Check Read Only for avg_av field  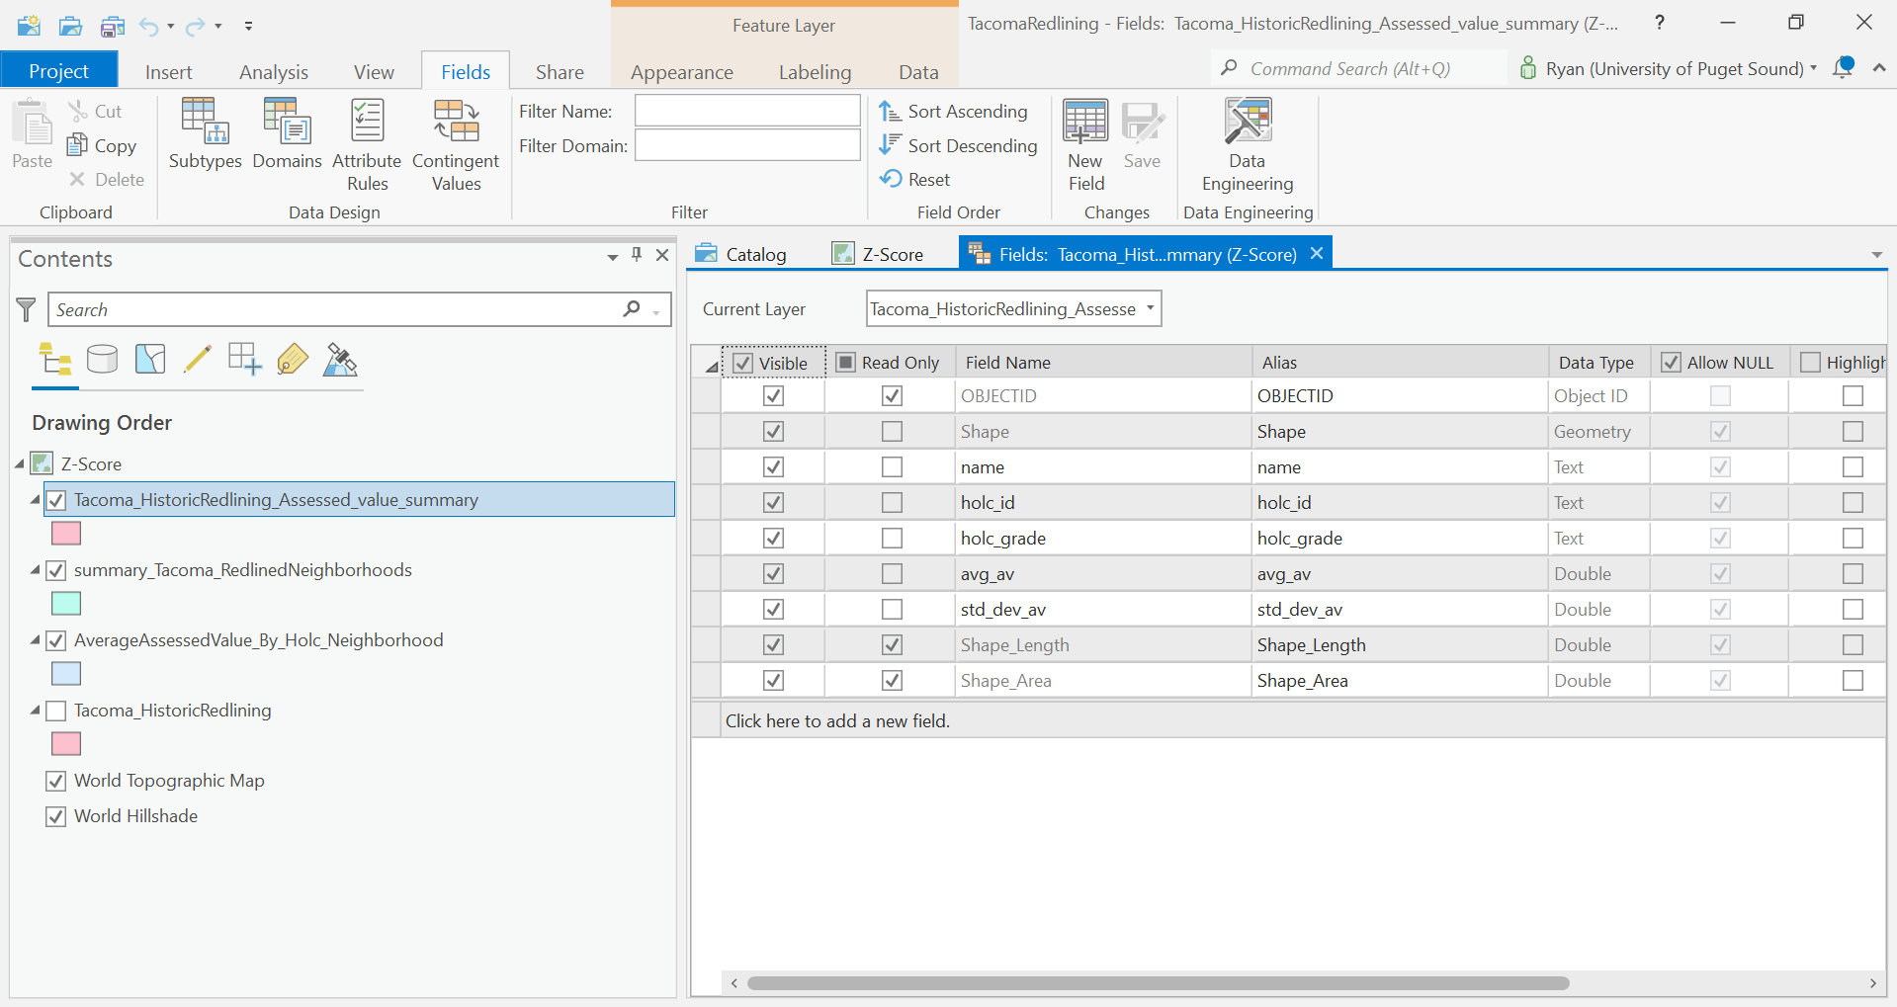[x=892, y=574]
